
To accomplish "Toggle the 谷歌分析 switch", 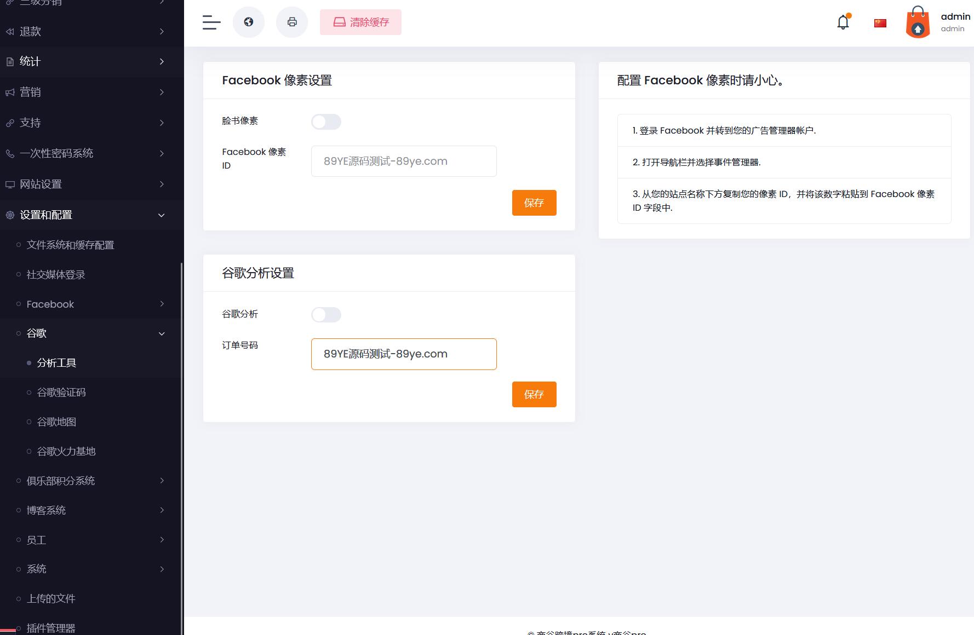I will (x=326, y=315).
